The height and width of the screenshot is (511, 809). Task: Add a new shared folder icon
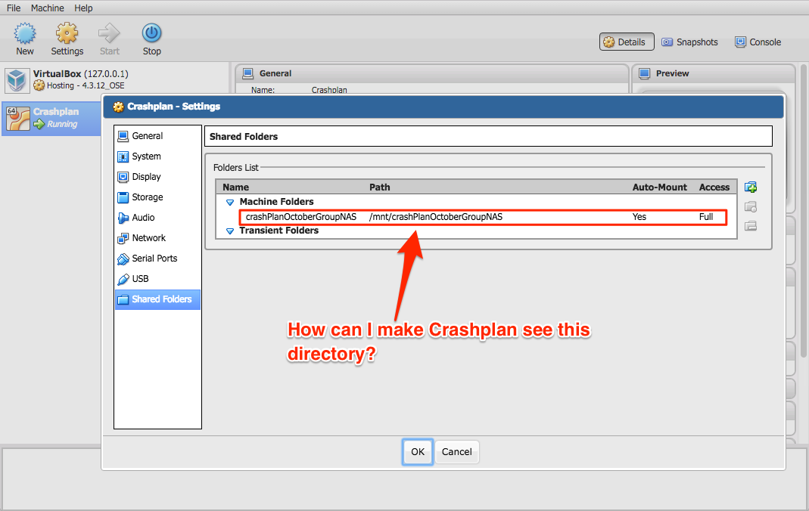pyautogui.click(x=751, y=187)
